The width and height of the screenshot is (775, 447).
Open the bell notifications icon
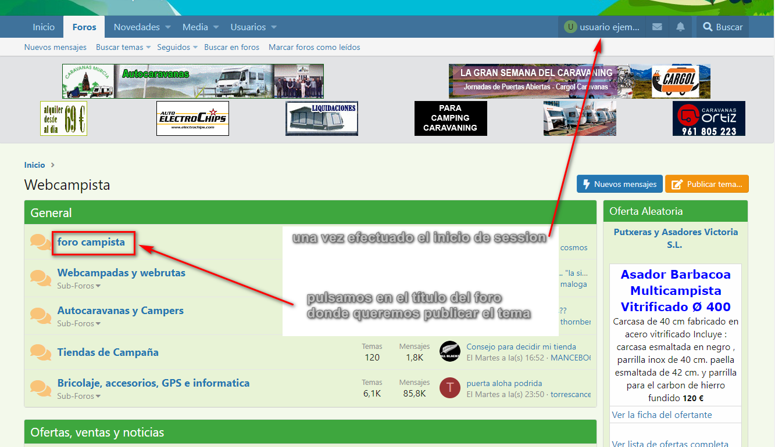pos(680,27)
